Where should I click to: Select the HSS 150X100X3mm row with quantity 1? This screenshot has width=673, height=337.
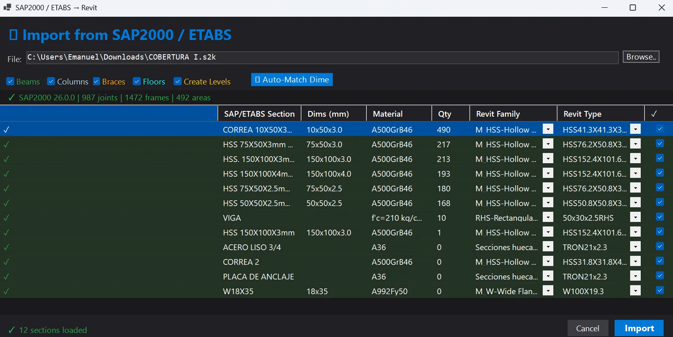tap(336, 233)
